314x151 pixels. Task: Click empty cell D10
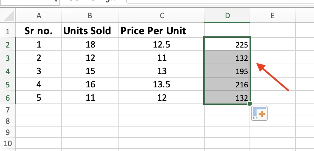pos(227,143)
